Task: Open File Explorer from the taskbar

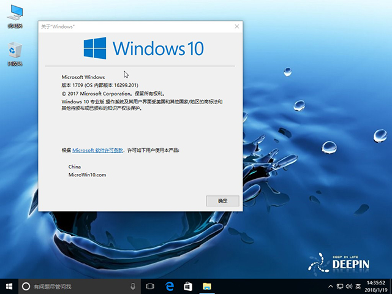Action: coord(207,286)
